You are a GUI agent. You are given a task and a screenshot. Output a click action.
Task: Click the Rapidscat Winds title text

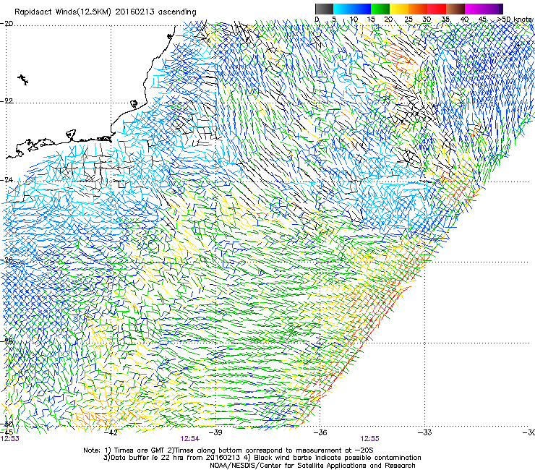tap(105, 12)
